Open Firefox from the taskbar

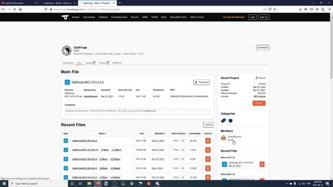[x=98, y=183]
